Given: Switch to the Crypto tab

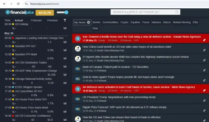Looking at the screenshot, I should [124, 22].
